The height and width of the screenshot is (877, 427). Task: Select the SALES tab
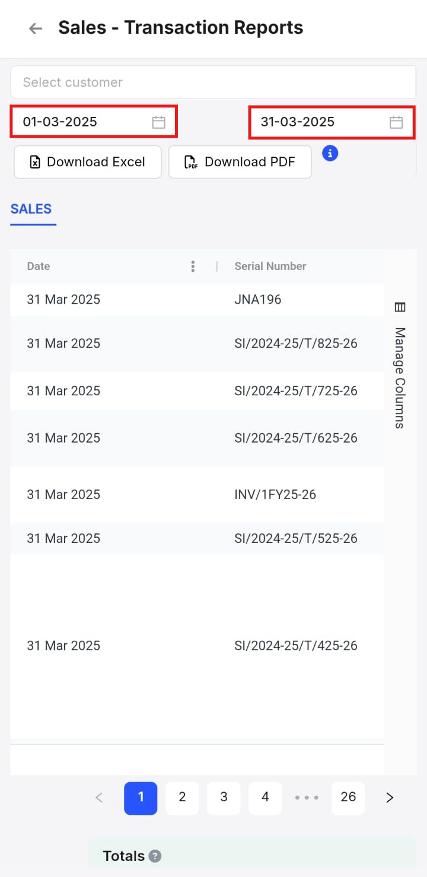[31, 209]
